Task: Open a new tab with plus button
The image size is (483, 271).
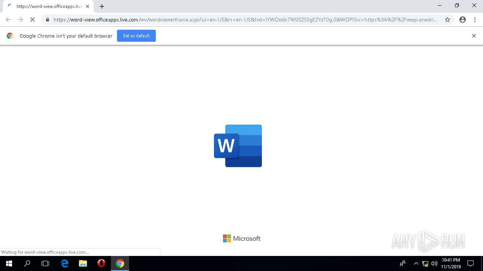Action: click(102, 6)
